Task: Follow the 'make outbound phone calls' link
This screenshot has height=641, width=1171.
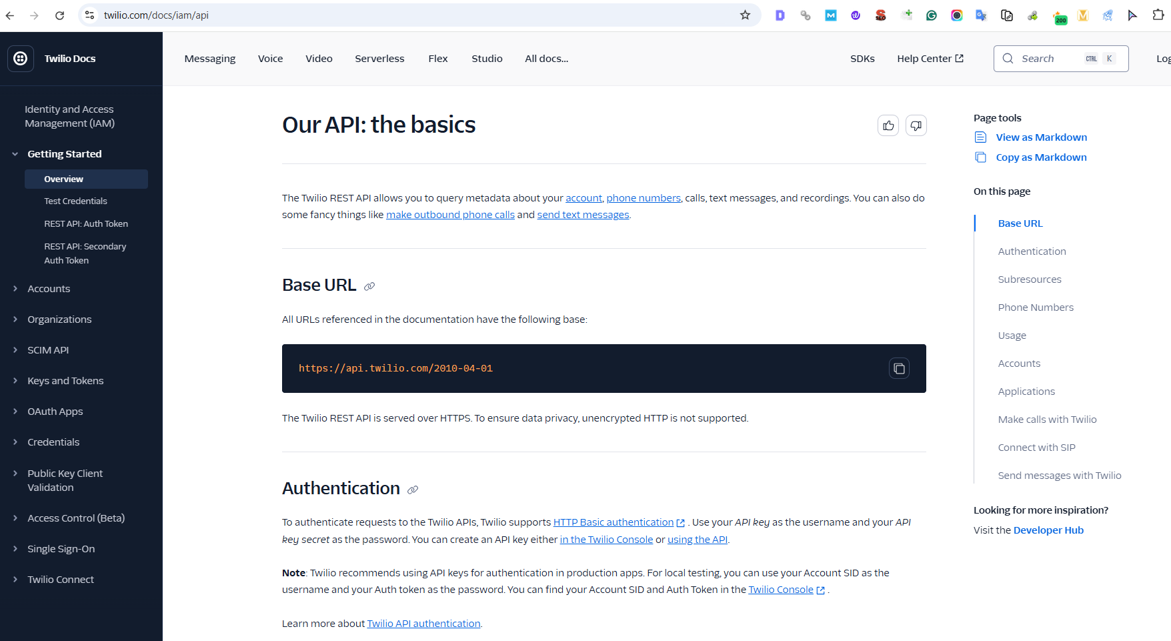Action: point(450,215)
